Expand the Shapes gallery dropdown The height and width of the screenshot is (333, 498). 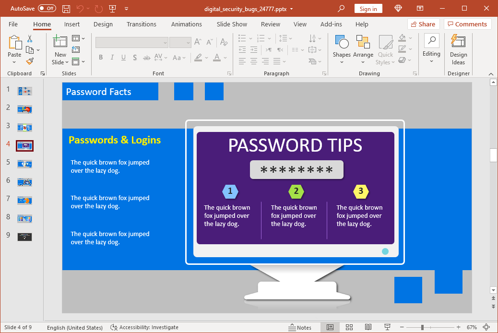tap(342, 62)
